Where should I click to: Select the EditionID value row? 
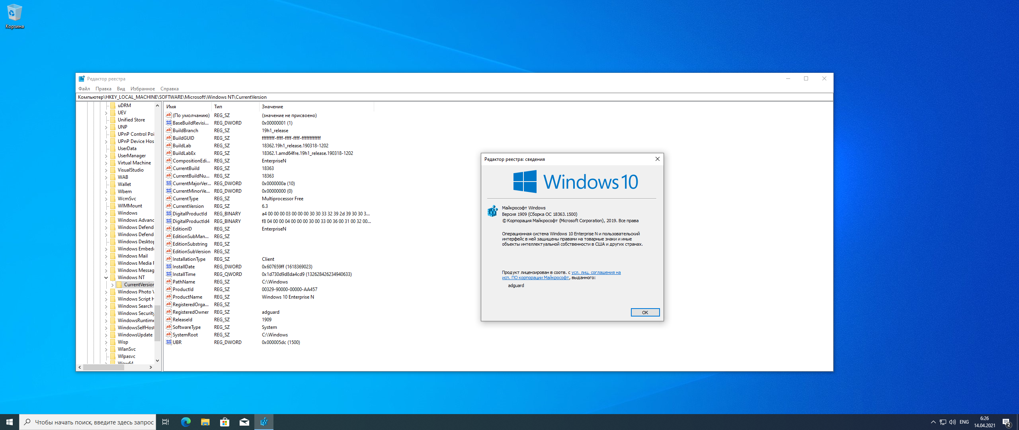click(269, 229)
